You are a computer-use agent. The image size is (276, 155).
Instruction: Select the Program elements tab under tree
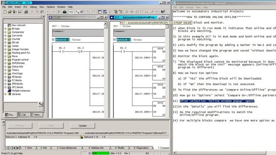pos(10,115)
